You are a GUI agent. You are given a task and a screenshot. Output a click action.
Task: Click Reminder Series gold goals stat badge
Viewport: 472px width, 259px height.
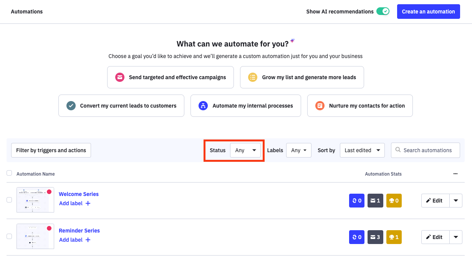pos(394,237)
